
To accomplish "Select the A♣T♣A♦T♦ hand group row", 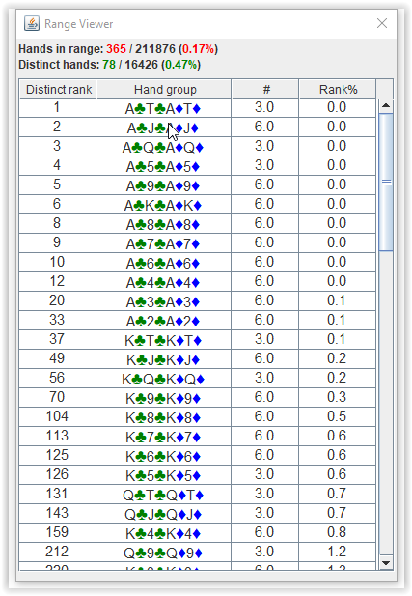I will [198, 108].
